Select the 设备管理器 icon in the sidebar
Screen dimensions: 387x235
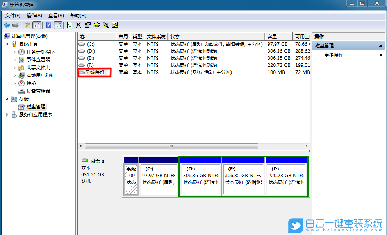coord(34,91)
